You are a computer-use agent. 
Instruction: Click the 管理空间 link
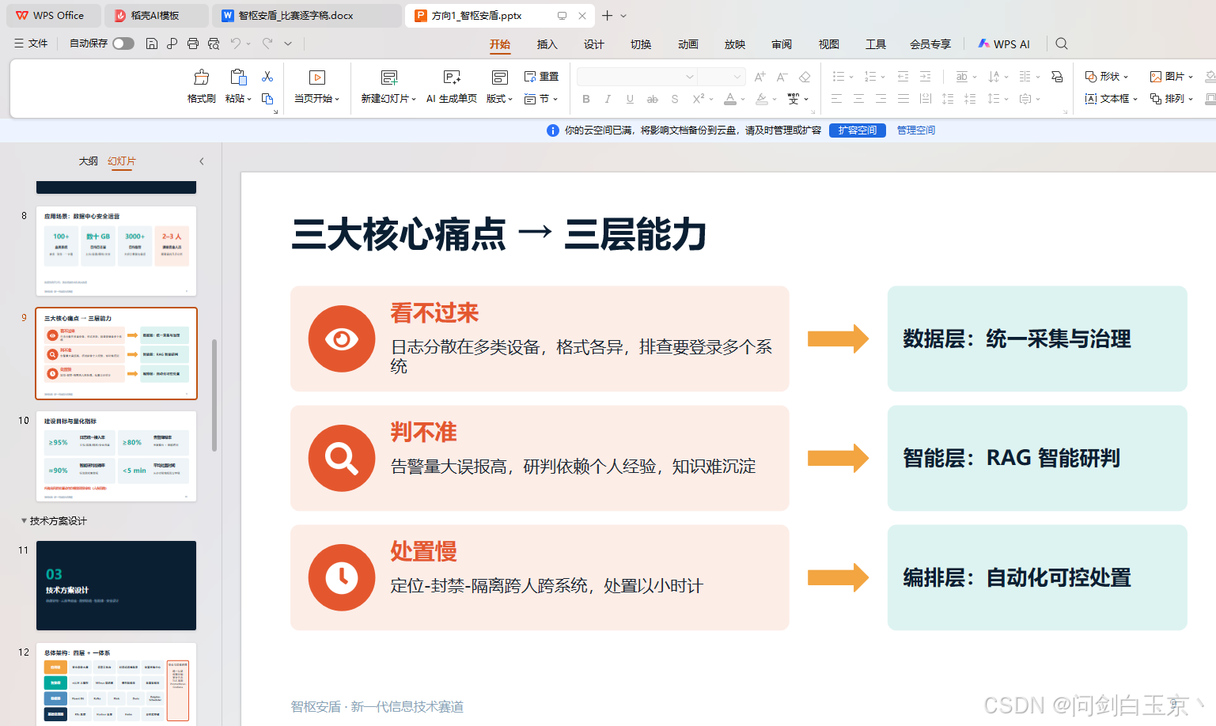pyautogui.click(x=916, y=130)
